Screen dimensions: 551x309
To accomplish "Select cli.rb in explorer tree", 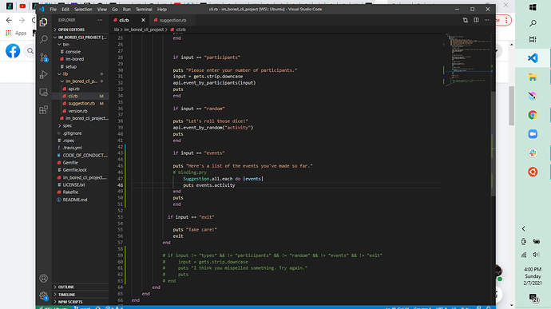I will pyautogui.click(x=81, y=96).
